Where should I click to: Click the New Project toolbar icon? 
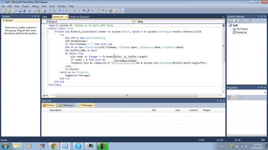pyautogui.click(x=5, y=11)
